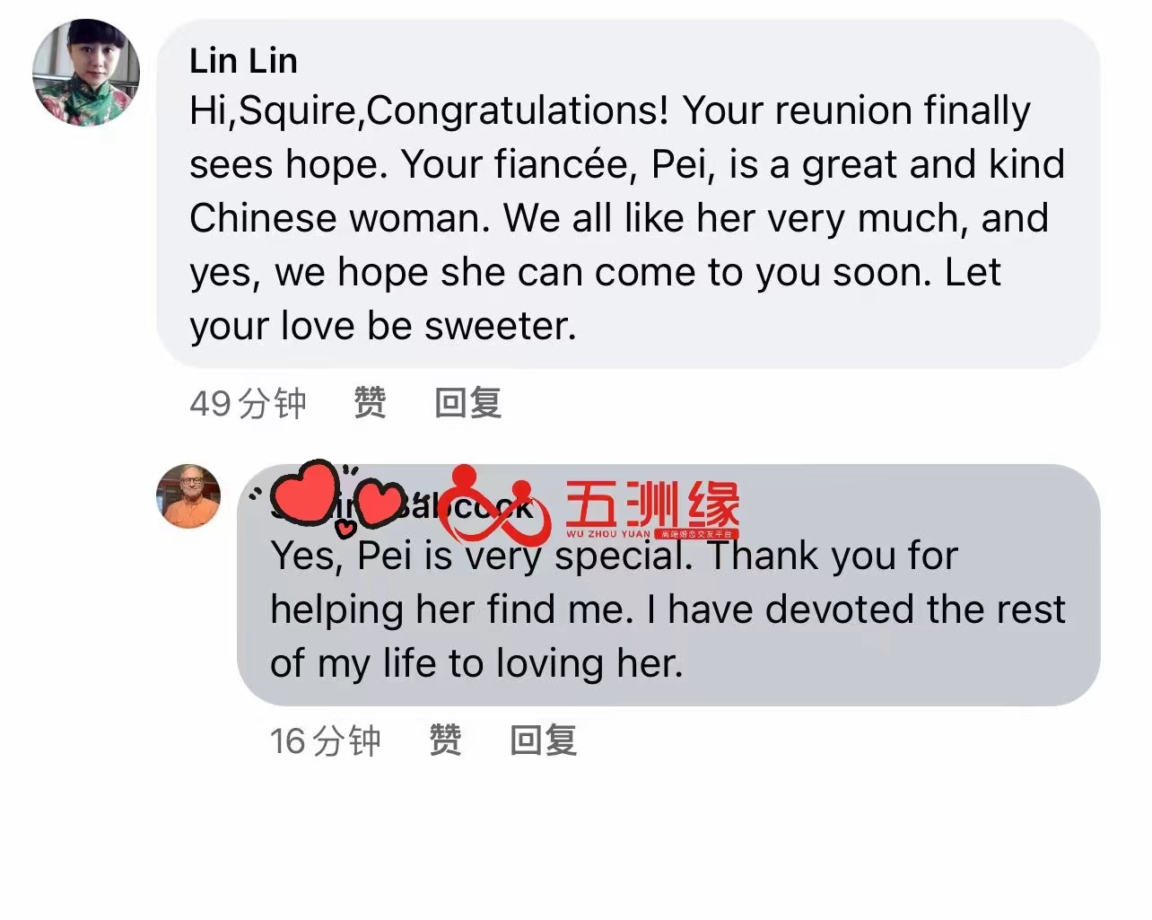Click the 16分钟 timestamp

click(326, 740)
